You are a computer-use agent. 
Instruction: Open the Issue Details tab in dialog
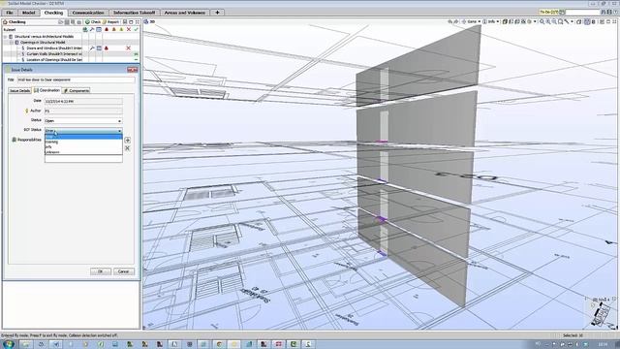19,90
